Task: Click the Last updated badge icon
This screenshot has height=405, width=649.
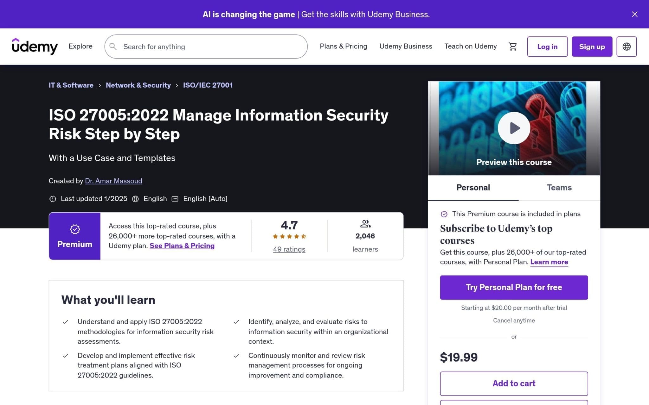Action: click(53, 199)
